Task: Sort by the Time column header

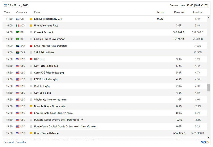Action: point(7,12)
